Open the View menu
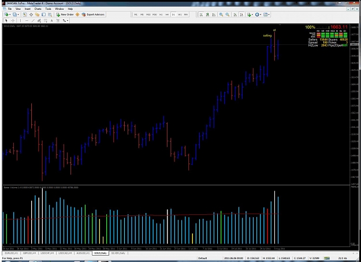 click(18, 9)
